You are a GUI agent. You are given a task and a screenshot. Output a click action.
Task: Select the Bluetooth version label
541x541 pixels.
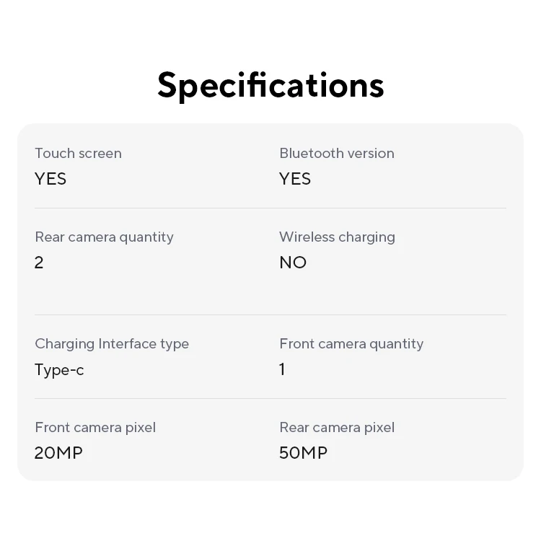click(337, 153)
